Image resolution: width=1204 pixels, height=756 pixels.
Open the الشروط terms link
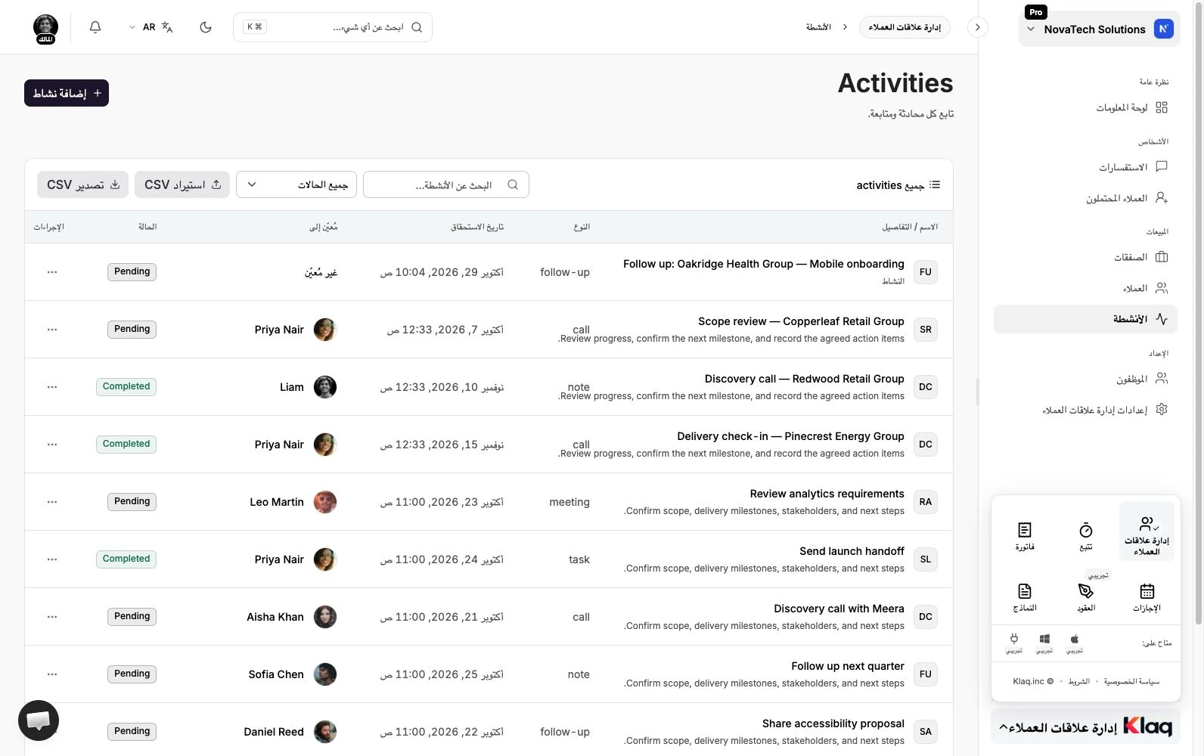pyautogui.click(x=1079, y=681)
